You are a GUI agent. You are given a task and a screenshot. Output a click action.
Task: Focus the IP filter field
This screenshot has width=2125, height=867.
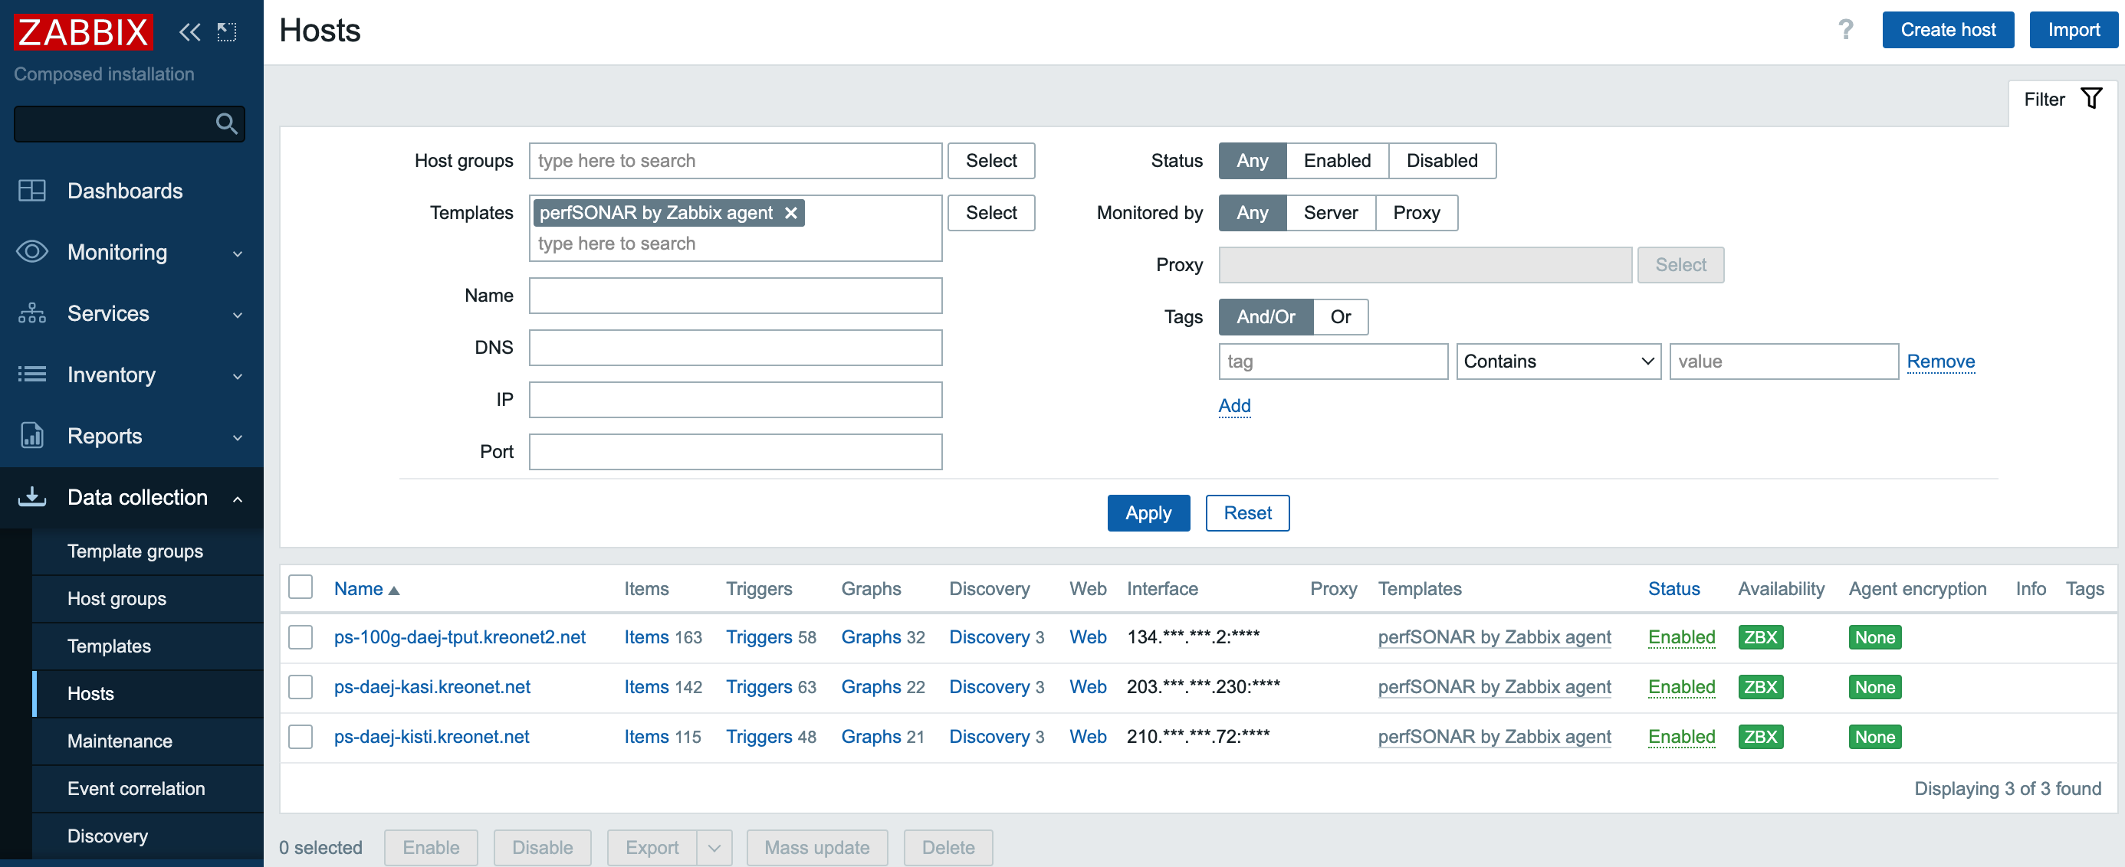point(735,400)
